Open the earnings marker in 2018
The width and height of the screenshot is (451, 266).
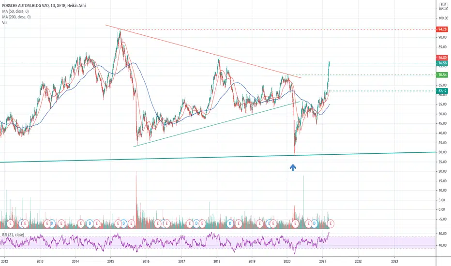click(239, 223)
